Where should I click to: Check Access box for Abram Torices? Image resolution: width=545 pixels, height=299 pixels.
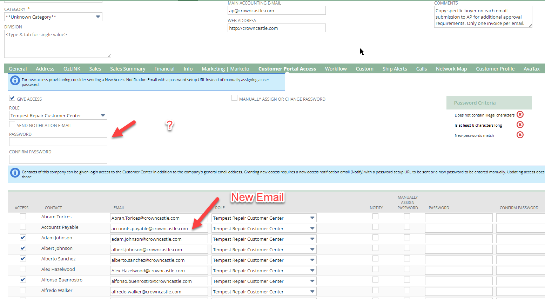click(23, 217)
